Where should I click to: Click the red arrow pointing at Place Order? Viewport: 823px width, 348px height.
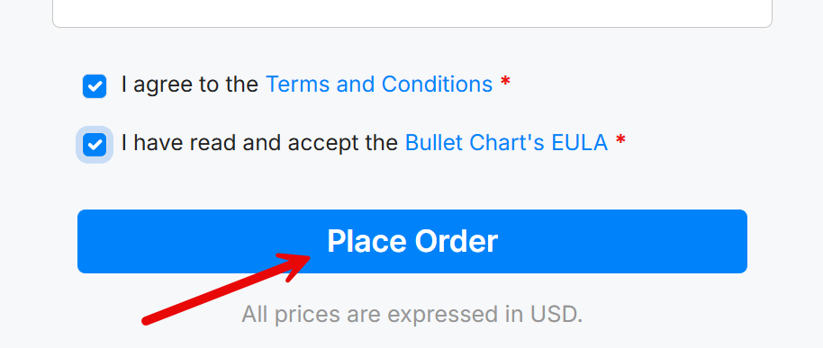coord(227,289)
